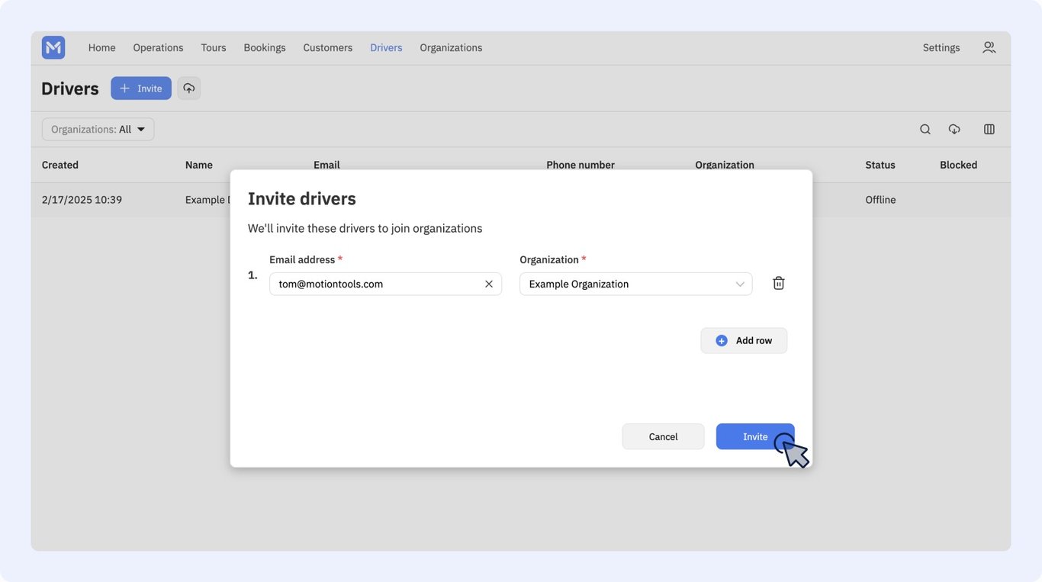Cancel the Invite drivers dialog
This screenshot has width=1042, height=582.
pyautogui.click(x=663, y=436)
